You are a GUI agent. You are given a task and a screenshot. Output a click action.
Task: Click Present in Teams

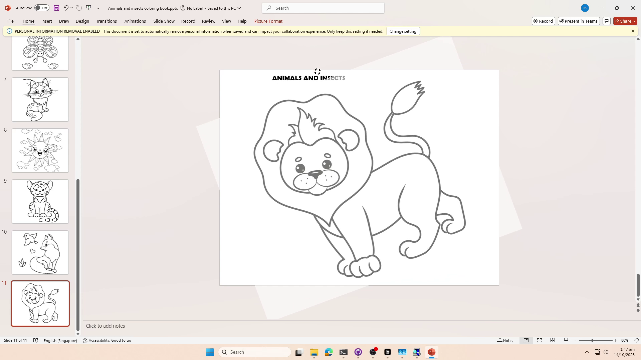578,21
